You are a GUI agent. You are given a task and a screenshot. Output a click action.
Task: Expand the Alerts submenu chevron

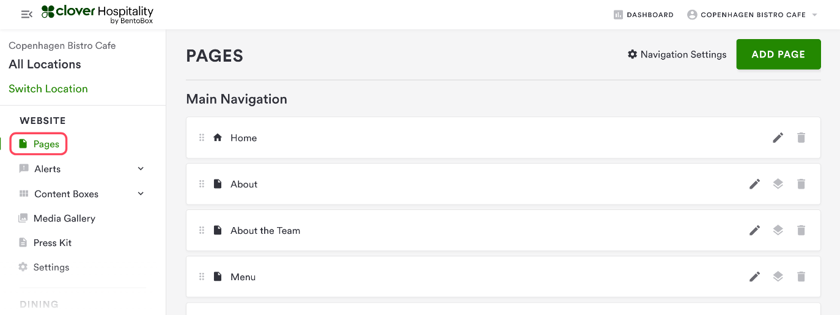tap(141, 169)
